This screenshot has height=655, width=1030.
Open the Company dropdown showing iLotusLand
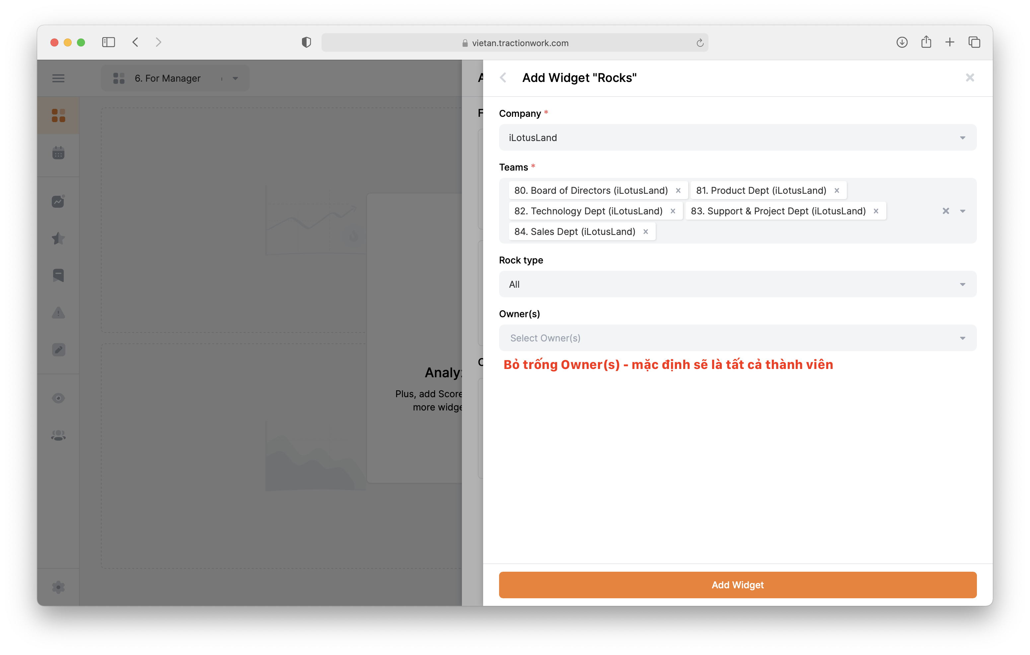[x=737, y=138]
